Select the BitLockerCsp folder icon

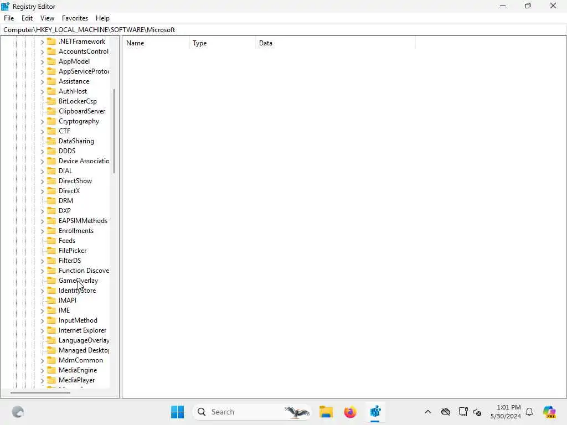(51, 101)
